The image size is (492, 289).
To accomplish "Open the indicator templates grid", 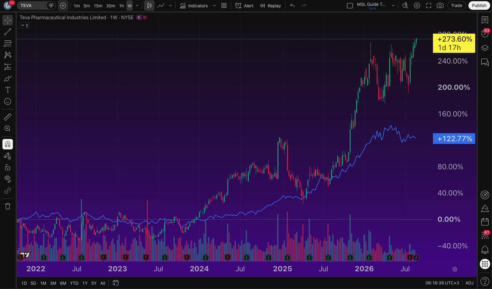I will coord(224,6).
